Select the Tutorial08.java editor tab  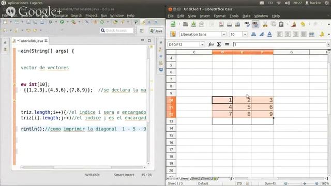coord(31,41)
